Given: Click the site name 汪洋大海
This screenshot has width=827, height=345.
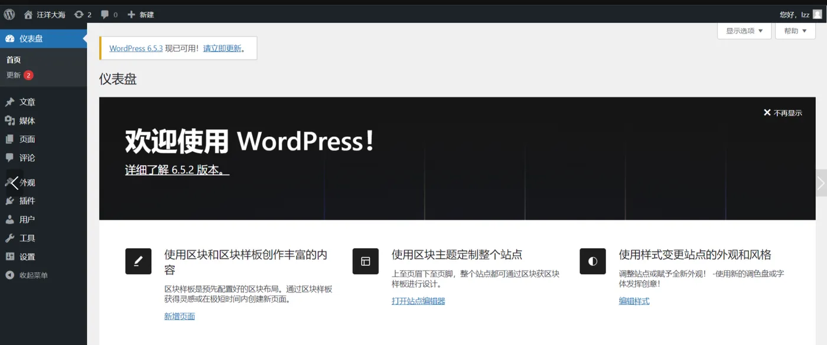Looking at the screenshot, I should (x=52, y=15).
